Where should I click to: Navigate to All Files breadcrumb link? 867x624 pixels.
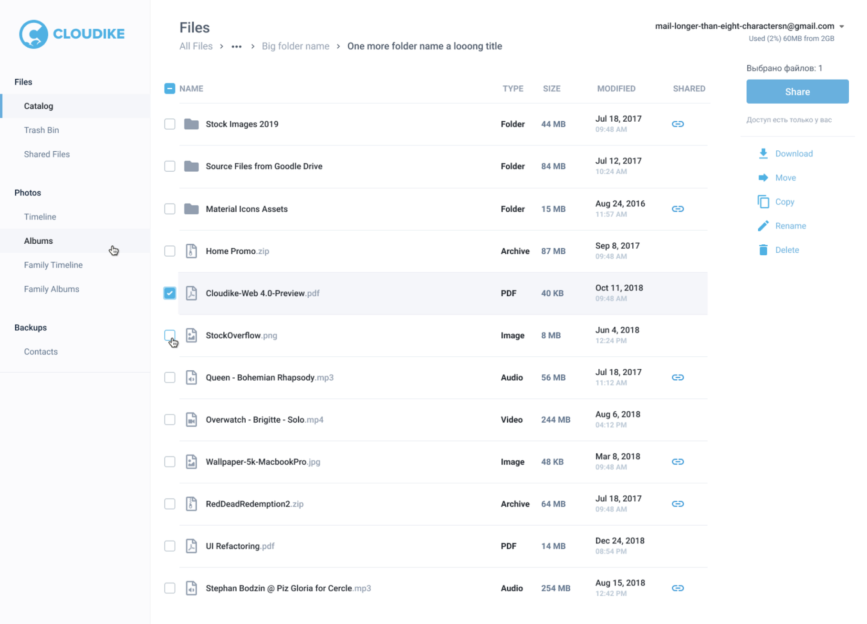tap(196, 46)
